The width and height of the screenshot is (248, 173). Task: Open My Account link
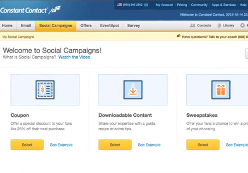click(164, 5)
